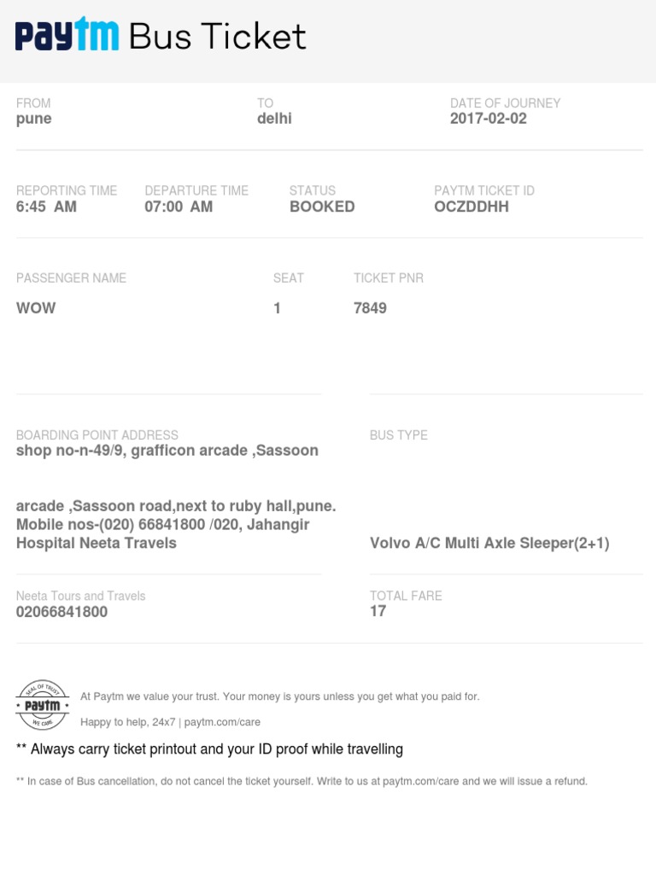Select the ticket PNR number 7849

[370, 308]
